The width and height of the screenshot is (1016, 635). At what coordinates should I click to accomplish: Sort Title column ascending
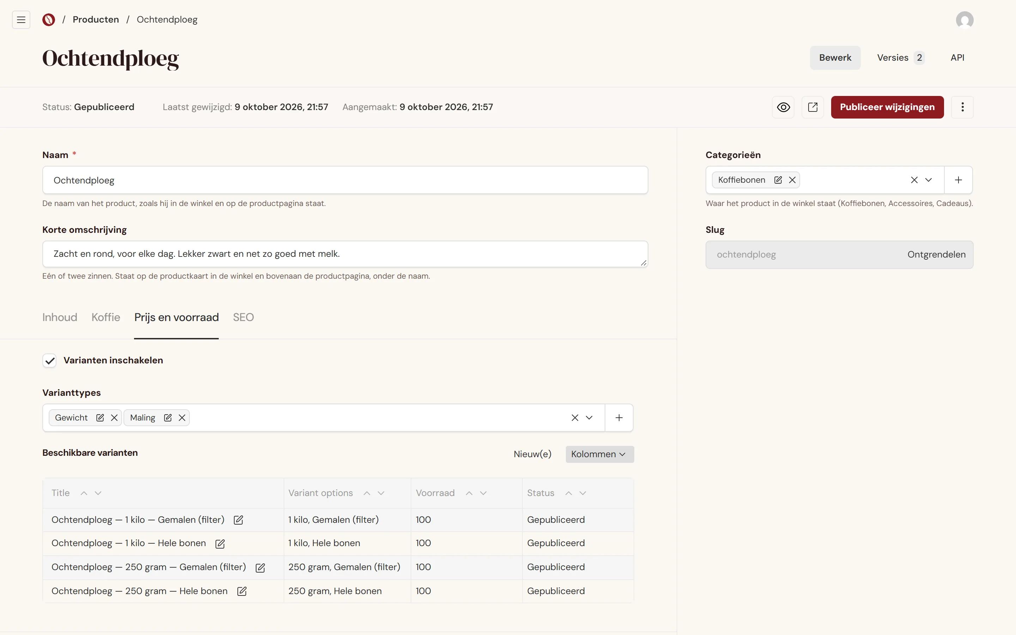(84, 493)
